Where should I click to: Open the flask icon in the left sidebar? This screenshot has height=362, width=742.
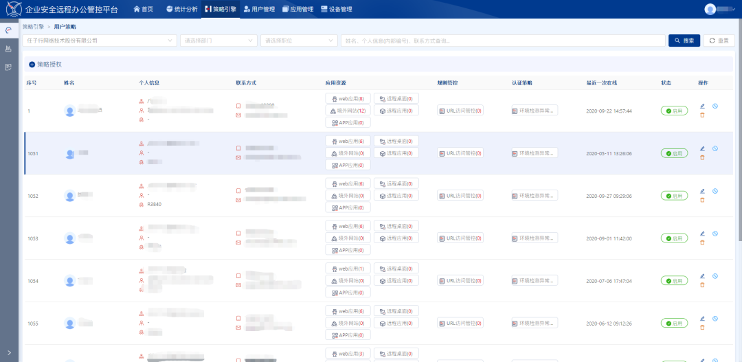[8, 49]
